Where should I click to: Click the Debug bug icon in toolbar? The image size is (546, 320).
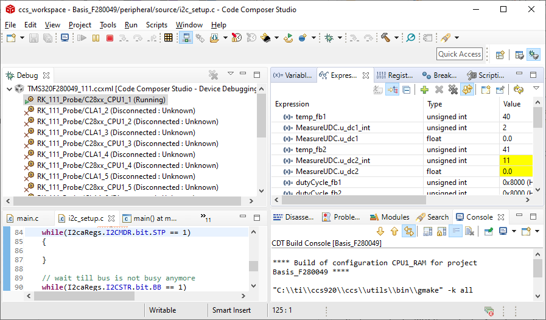329,38
